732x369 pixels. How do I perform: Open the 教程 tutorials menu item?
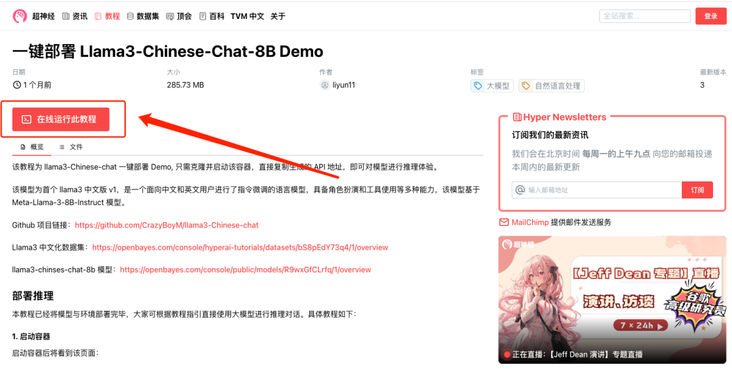(107, 16)
